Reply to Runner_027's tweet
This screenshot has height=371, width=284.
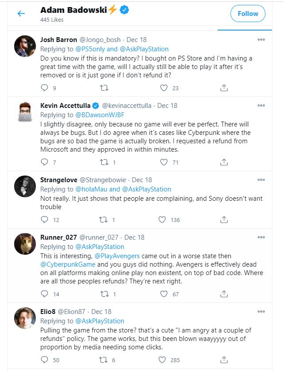(44, 294)
